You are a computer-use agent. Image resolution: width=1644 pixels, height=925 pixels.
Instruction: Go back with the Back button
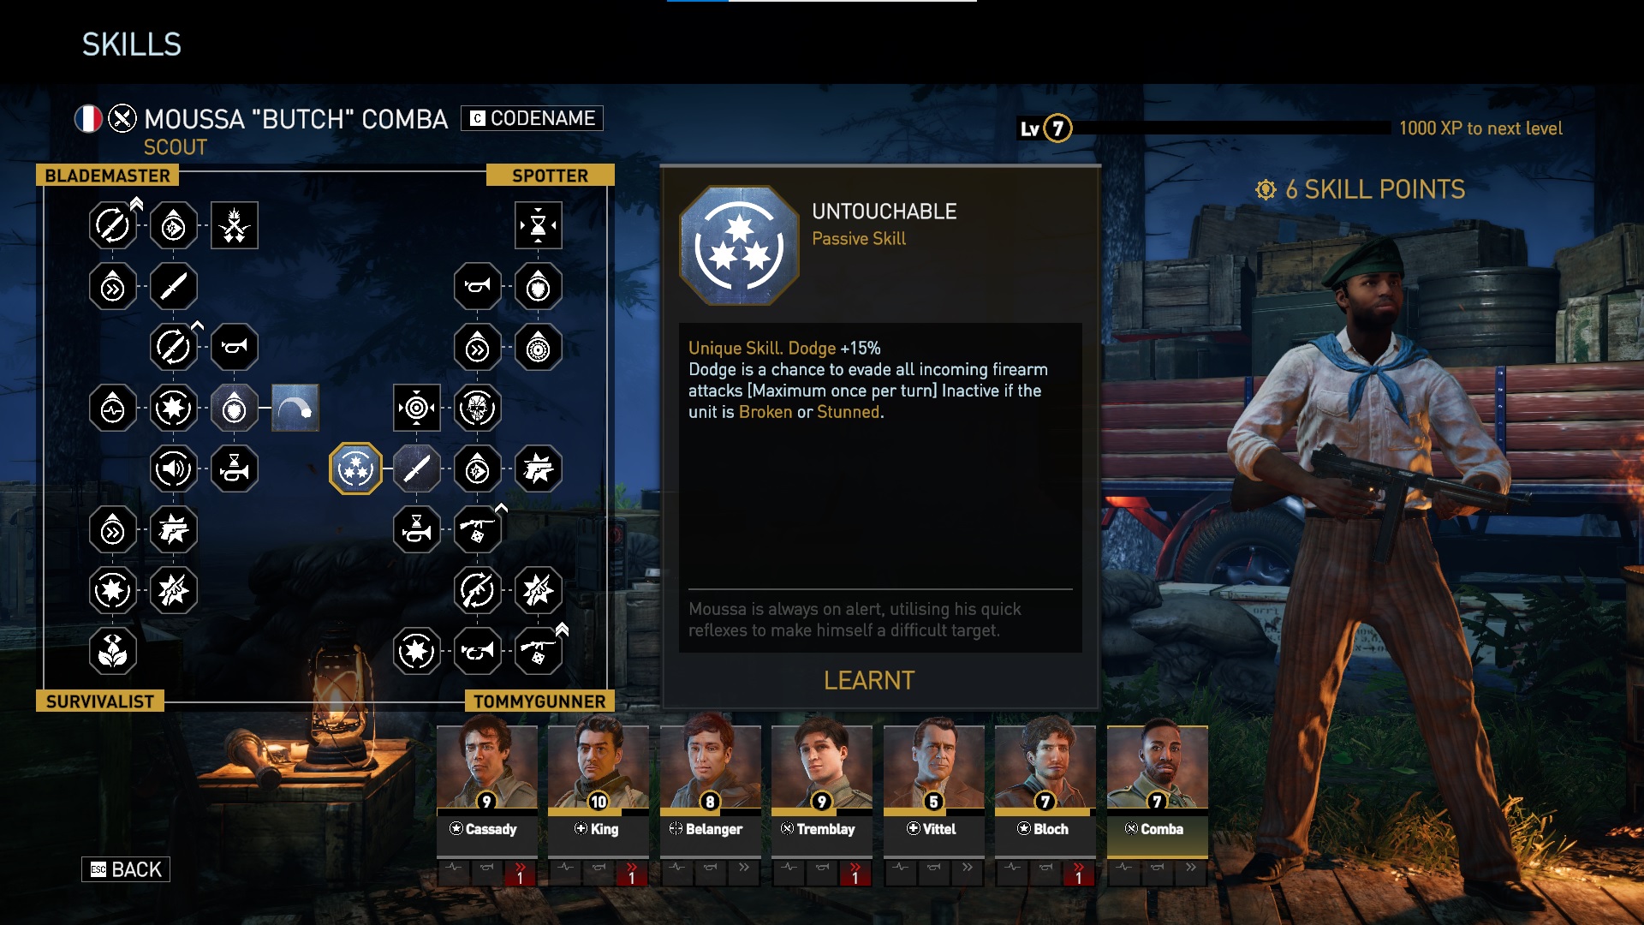[x=126, y=869]
